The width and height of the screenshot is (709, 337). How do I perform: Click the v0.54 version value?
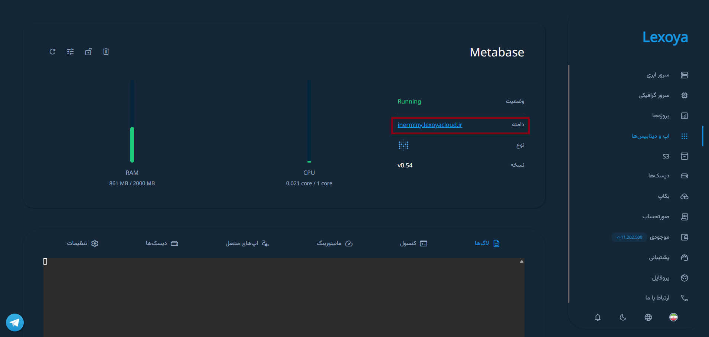pyautogui.click(x=405, y=166)
